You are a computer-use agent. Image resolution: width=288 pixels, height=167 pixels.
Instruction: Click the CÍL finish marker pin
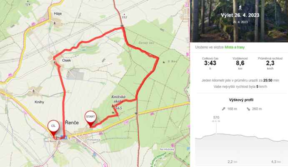point(53,128)
